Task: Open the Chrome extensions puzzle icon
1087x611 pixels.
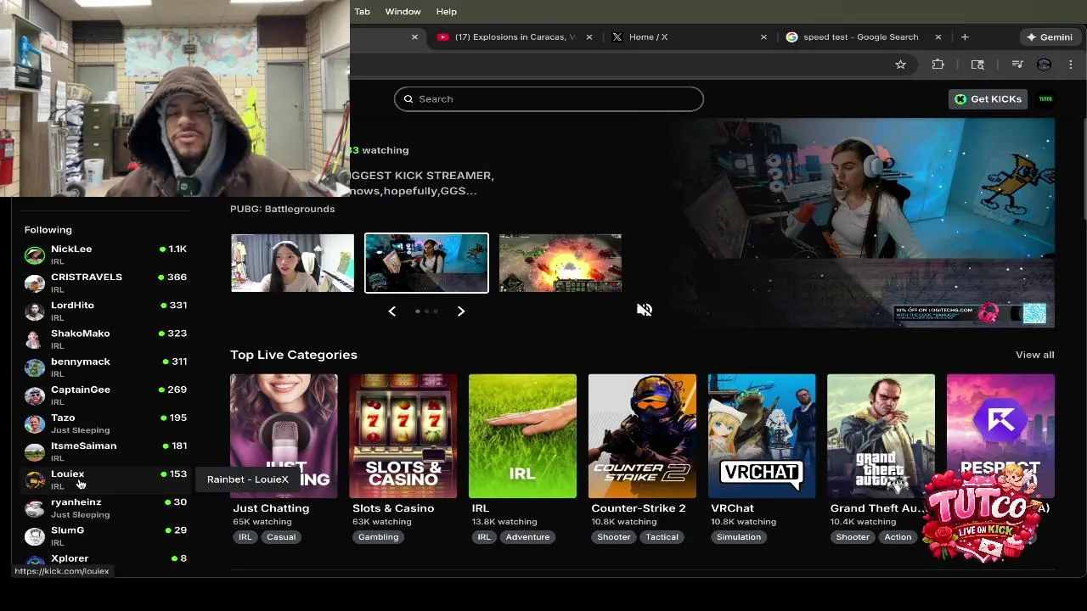Action: [938, 64]
